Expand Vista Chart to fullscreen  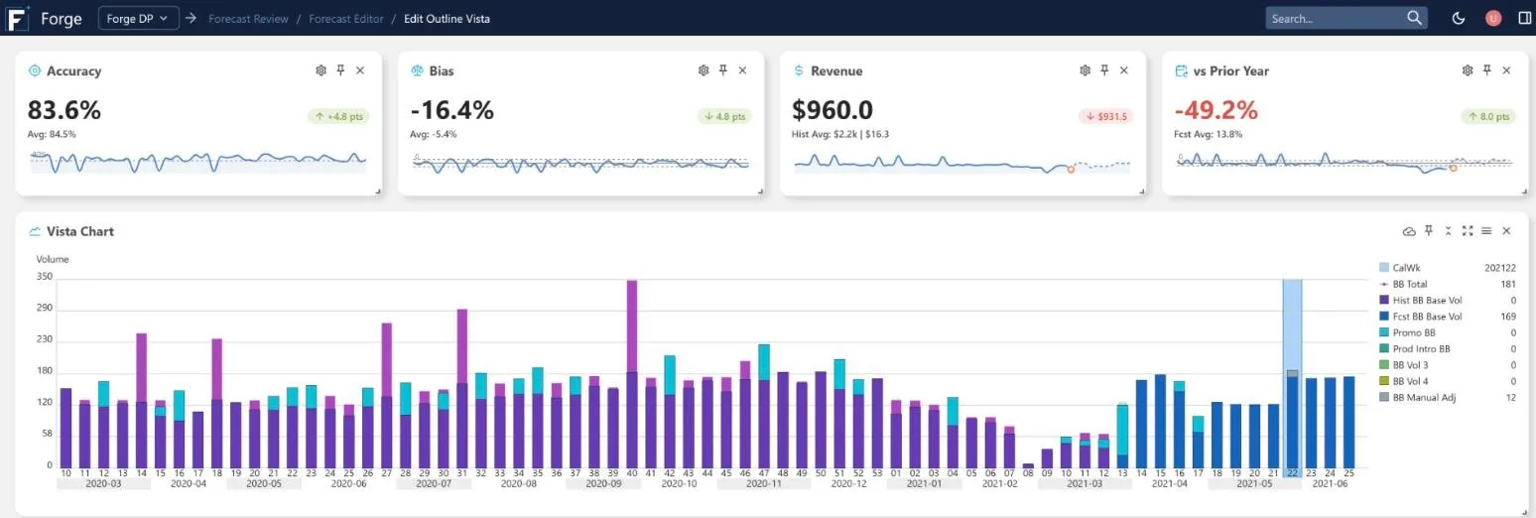[x=1468, y=231]
